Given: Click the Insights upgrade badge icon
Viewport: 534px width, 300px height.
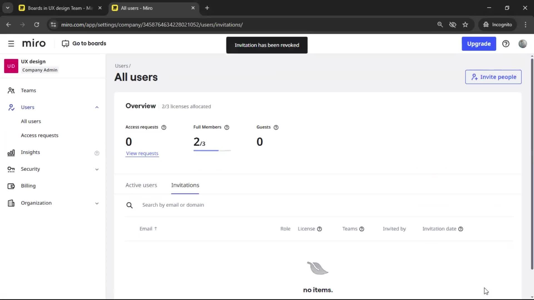Looking at the screenshot, I should click(97, 153).
